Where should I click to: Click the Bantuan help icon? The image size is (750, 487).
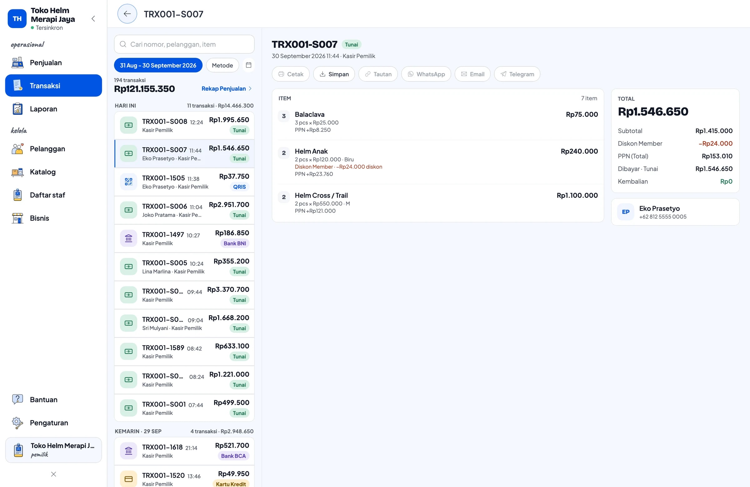click(x=17, y=400)
